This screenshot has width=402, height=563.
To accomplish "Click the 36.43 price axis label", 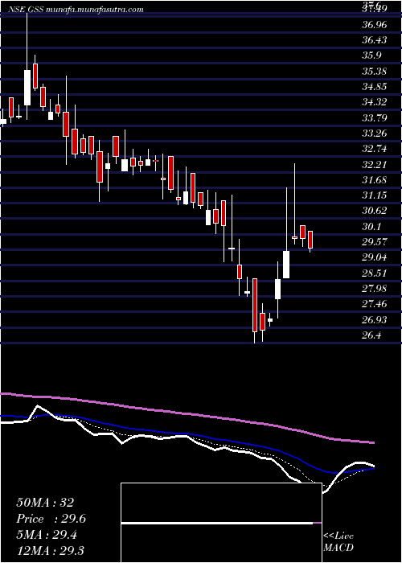I will (x=375, y=40).
